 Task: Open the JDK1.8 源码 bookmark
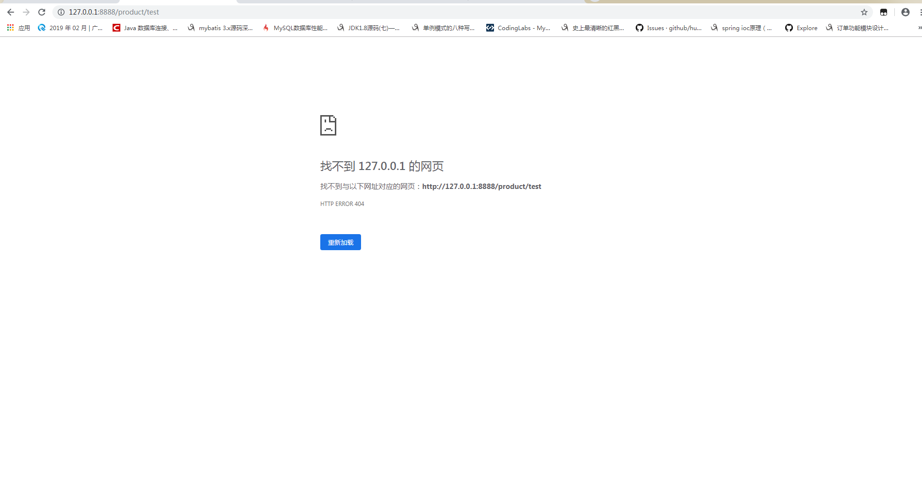[370, 28]
